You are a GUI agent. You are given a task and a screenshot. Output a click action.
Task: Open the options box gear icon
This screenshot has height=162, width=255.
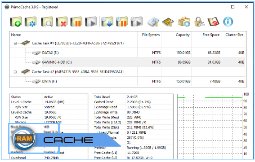point(184,22)
